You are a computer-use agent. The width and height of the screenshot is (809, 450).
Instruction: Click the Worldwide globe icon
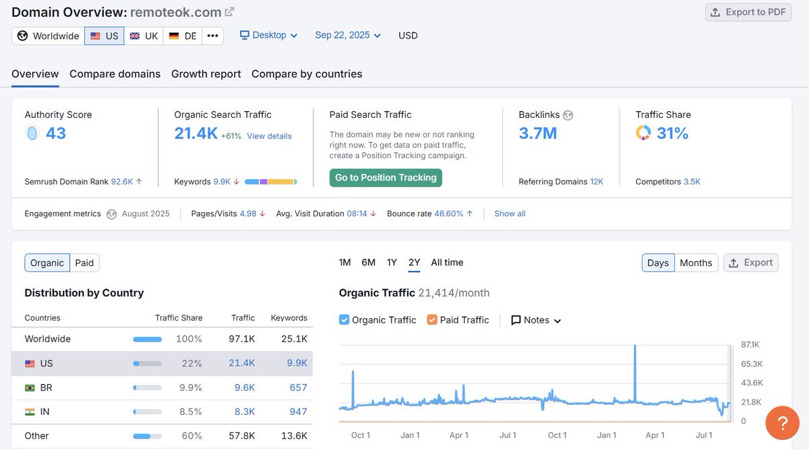(x=23, y=36)
